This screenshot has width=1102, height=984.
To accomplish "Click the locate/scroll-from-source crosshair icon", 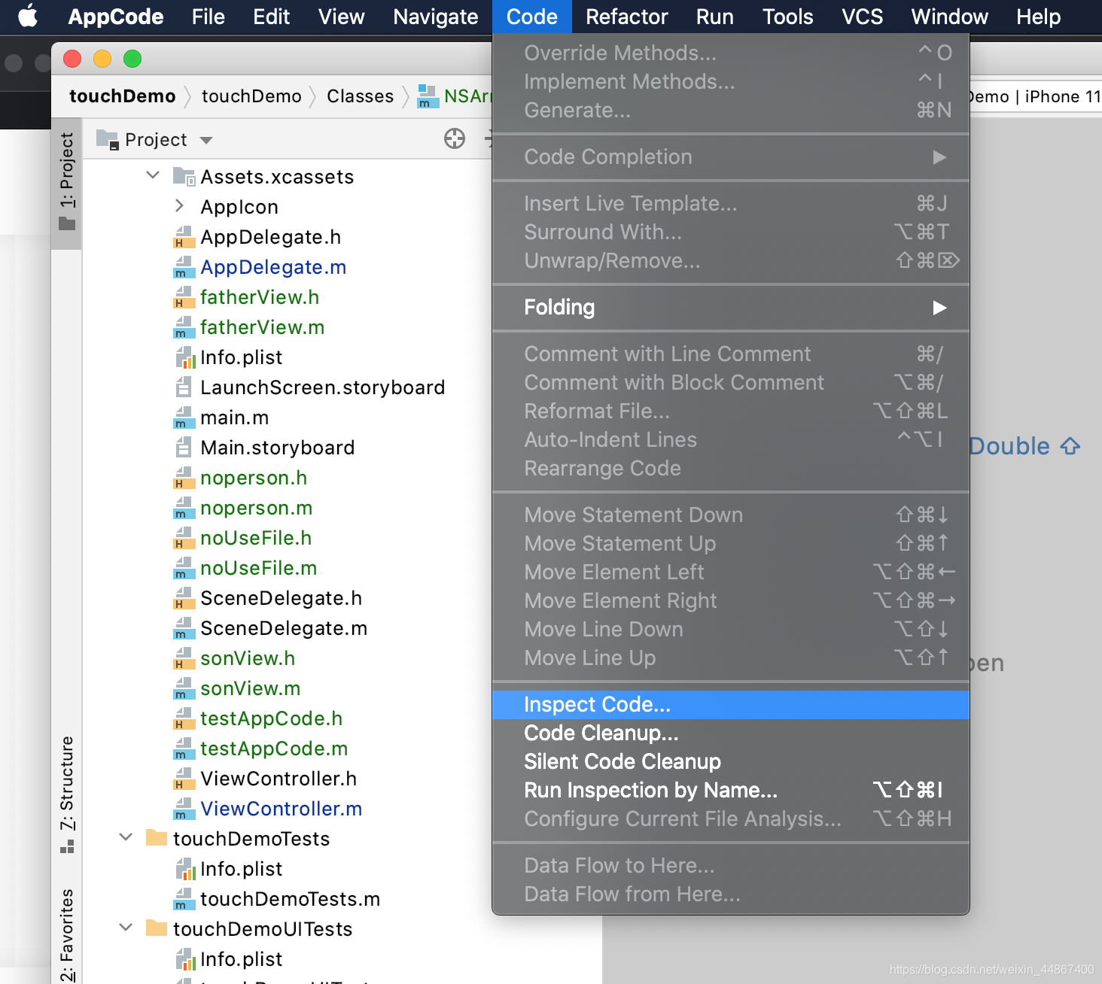I will point(455,138).
